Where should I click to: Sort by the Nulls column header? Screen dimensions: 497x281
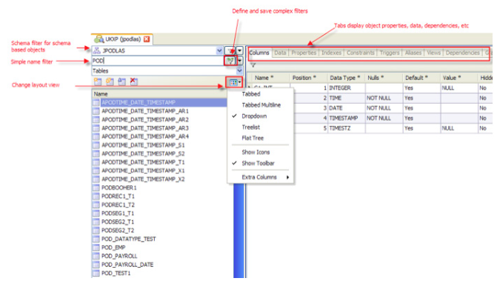pos(384,78)
